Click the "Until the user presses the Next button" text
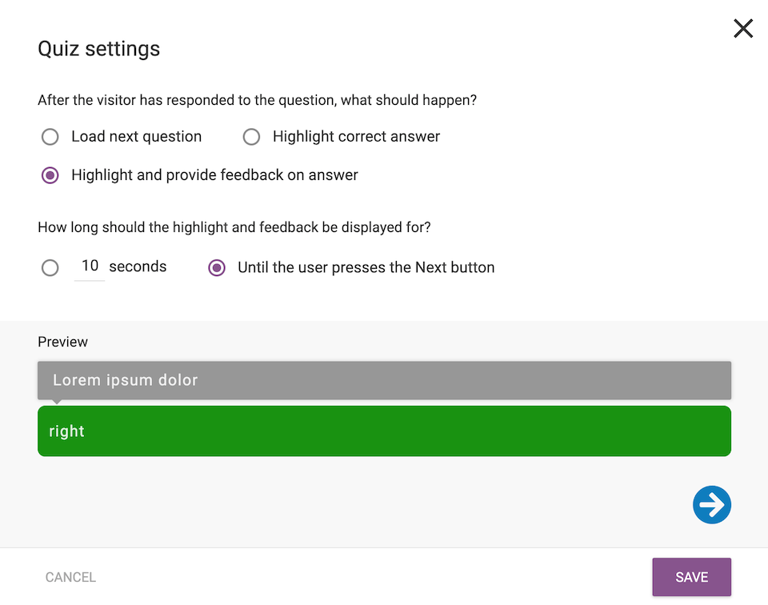768x605 pixels. (366, 268)
